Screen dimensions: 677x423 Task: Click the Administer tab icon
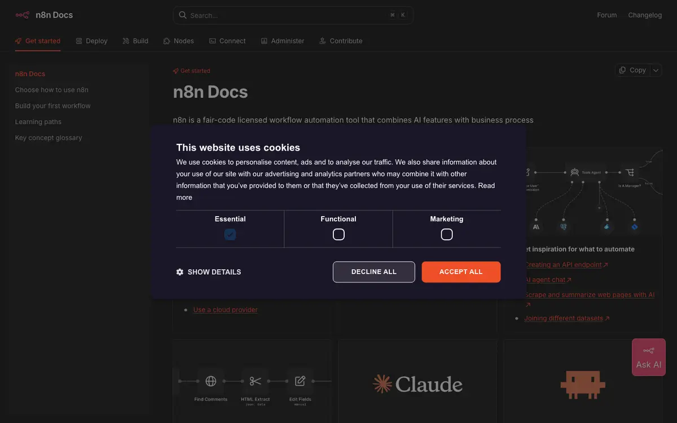pos(264,41)
